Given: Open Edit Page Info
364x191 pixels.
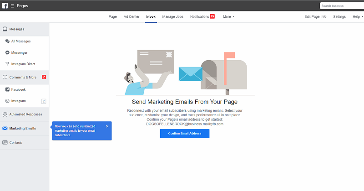Looking at the screenshot, I should 315,17.
